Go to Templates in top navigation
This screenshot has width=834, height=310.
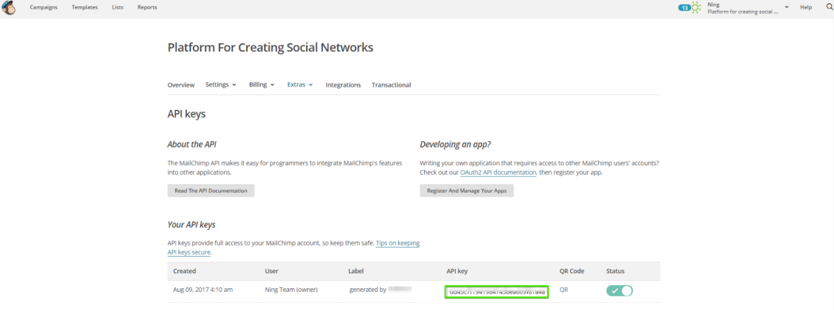85,7
